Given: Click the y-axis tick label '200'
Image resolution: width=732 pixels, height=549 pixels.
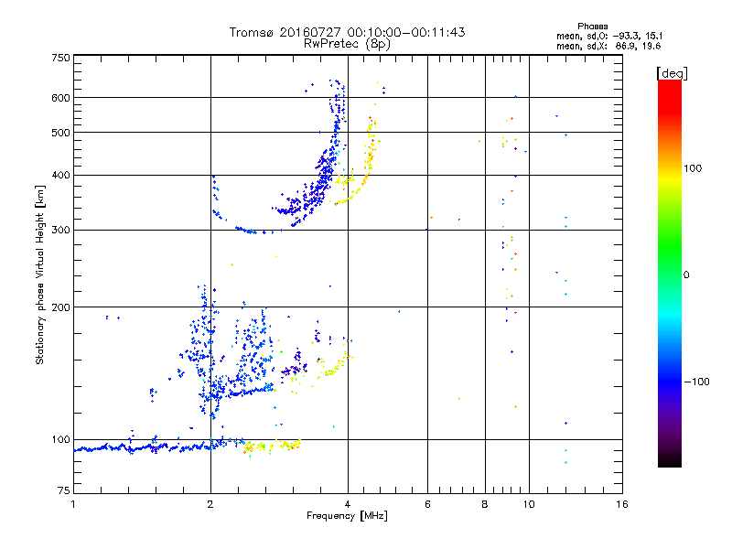Looking at the screenshot, I should 60,307.
